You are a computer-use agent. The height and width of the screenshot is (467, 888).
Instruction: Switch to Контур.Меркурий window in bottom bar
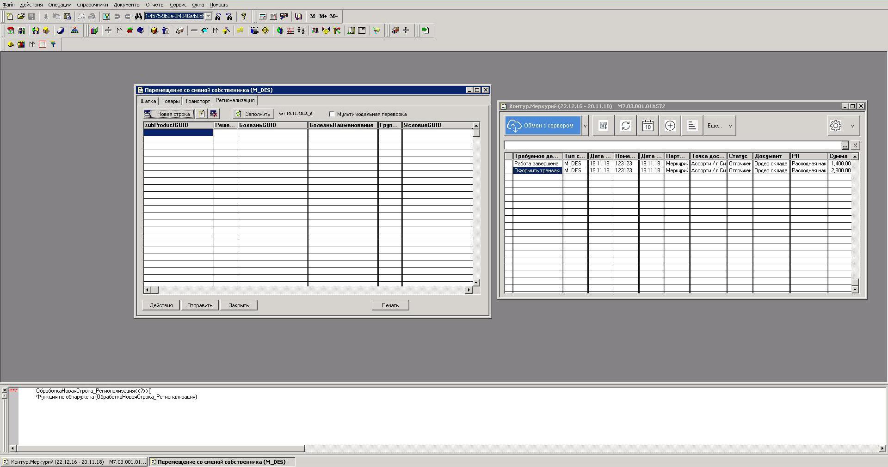click(74, 462)
